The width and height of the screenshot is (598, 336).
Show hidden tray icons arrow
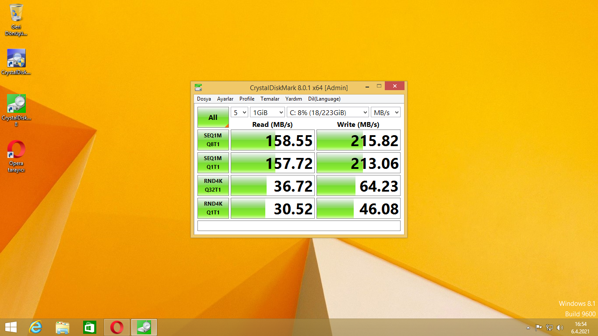coord(528,327)
